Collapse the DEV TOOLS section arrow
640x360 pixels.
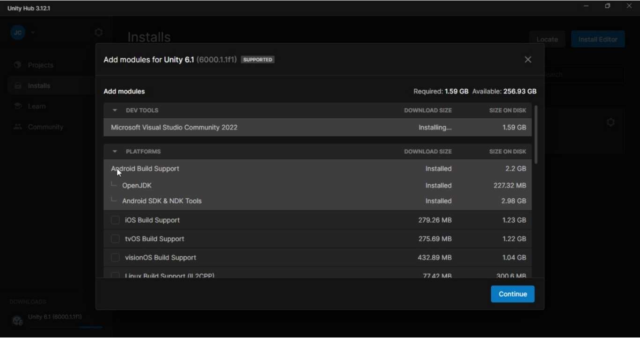click(115, 110)
